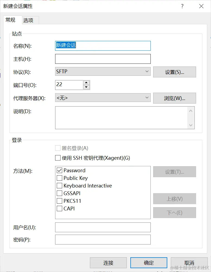211x272 pixels.
Task: Toggle the Password method checkbox
Action: (59, 171)
